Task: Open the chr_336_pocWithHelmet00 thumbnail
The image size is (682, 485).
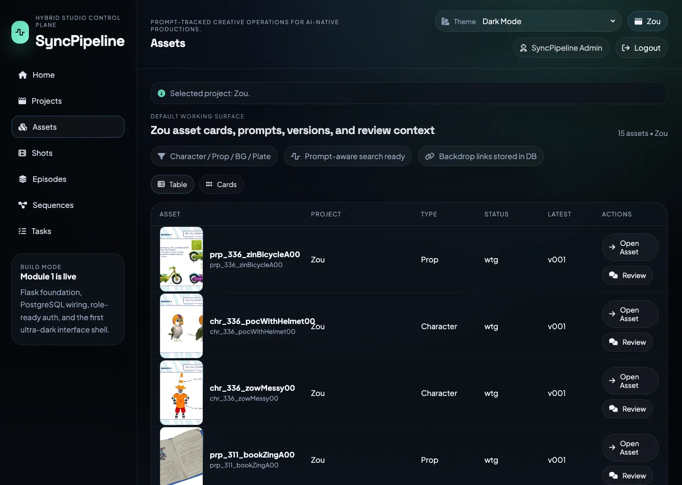Action: 181,326
